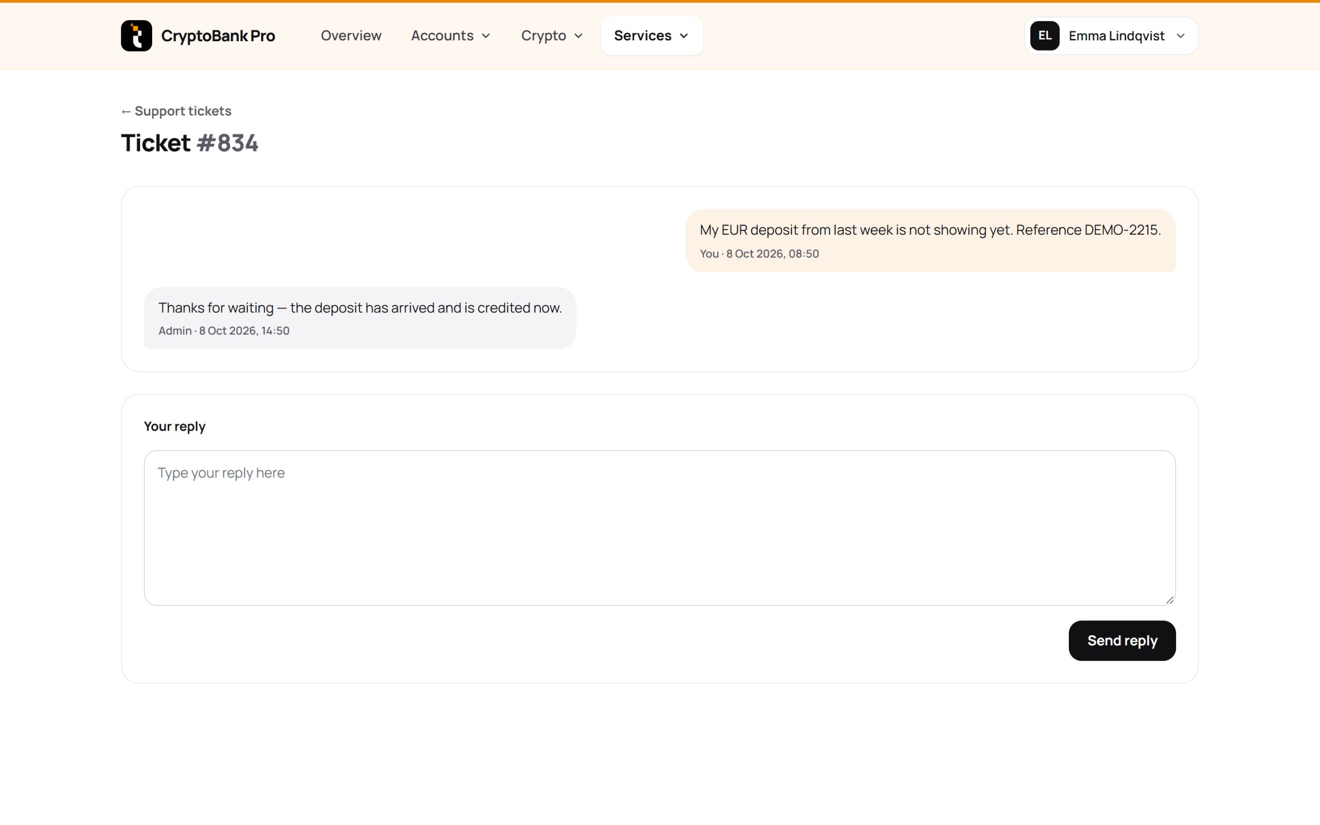Click the CryptoBank Pro brand name
This screenshot has width=1320, height=825.
coord(218,36)
